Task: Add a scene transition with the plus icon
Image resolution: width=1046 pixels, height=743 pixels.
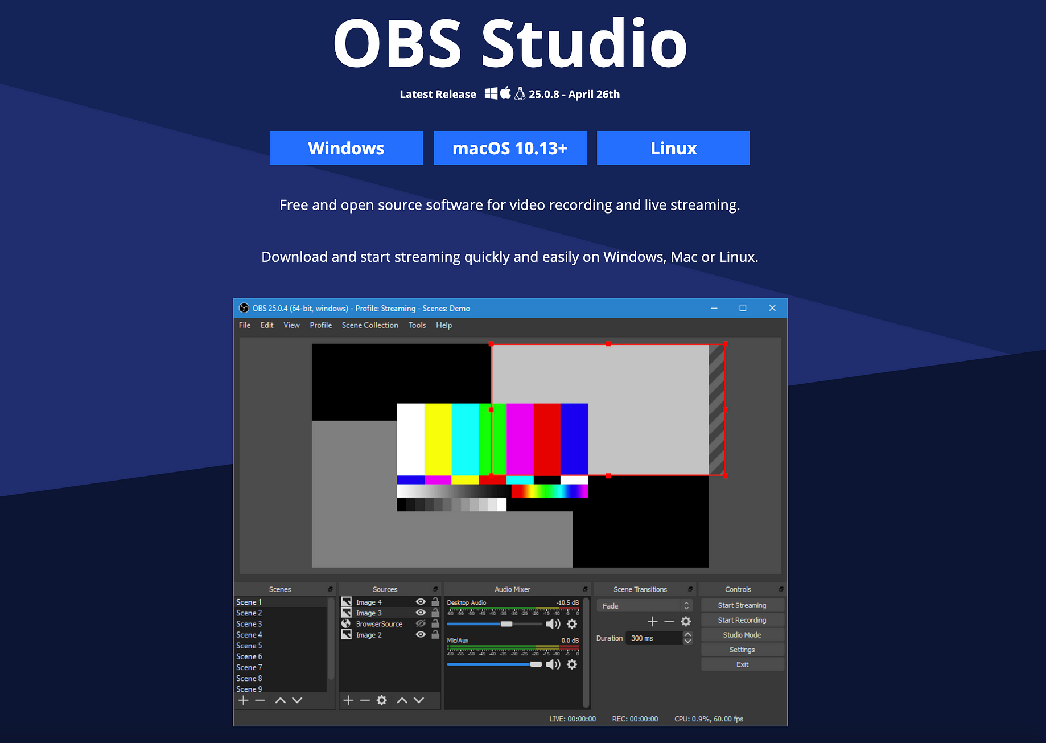Action: (x=653, y=622)
